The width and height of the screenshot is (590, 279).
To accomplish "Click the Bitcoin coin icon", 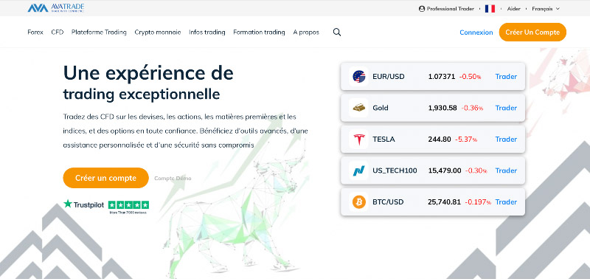I will [358, 202].
